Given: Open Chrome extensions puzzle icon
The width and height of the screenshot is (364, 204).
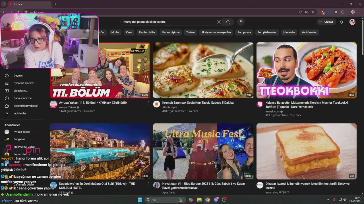Looking at the screenshot, I should coord(343,12).
